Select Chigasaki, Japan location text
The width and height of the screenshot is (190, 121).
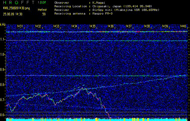click(x=122, y=6)
